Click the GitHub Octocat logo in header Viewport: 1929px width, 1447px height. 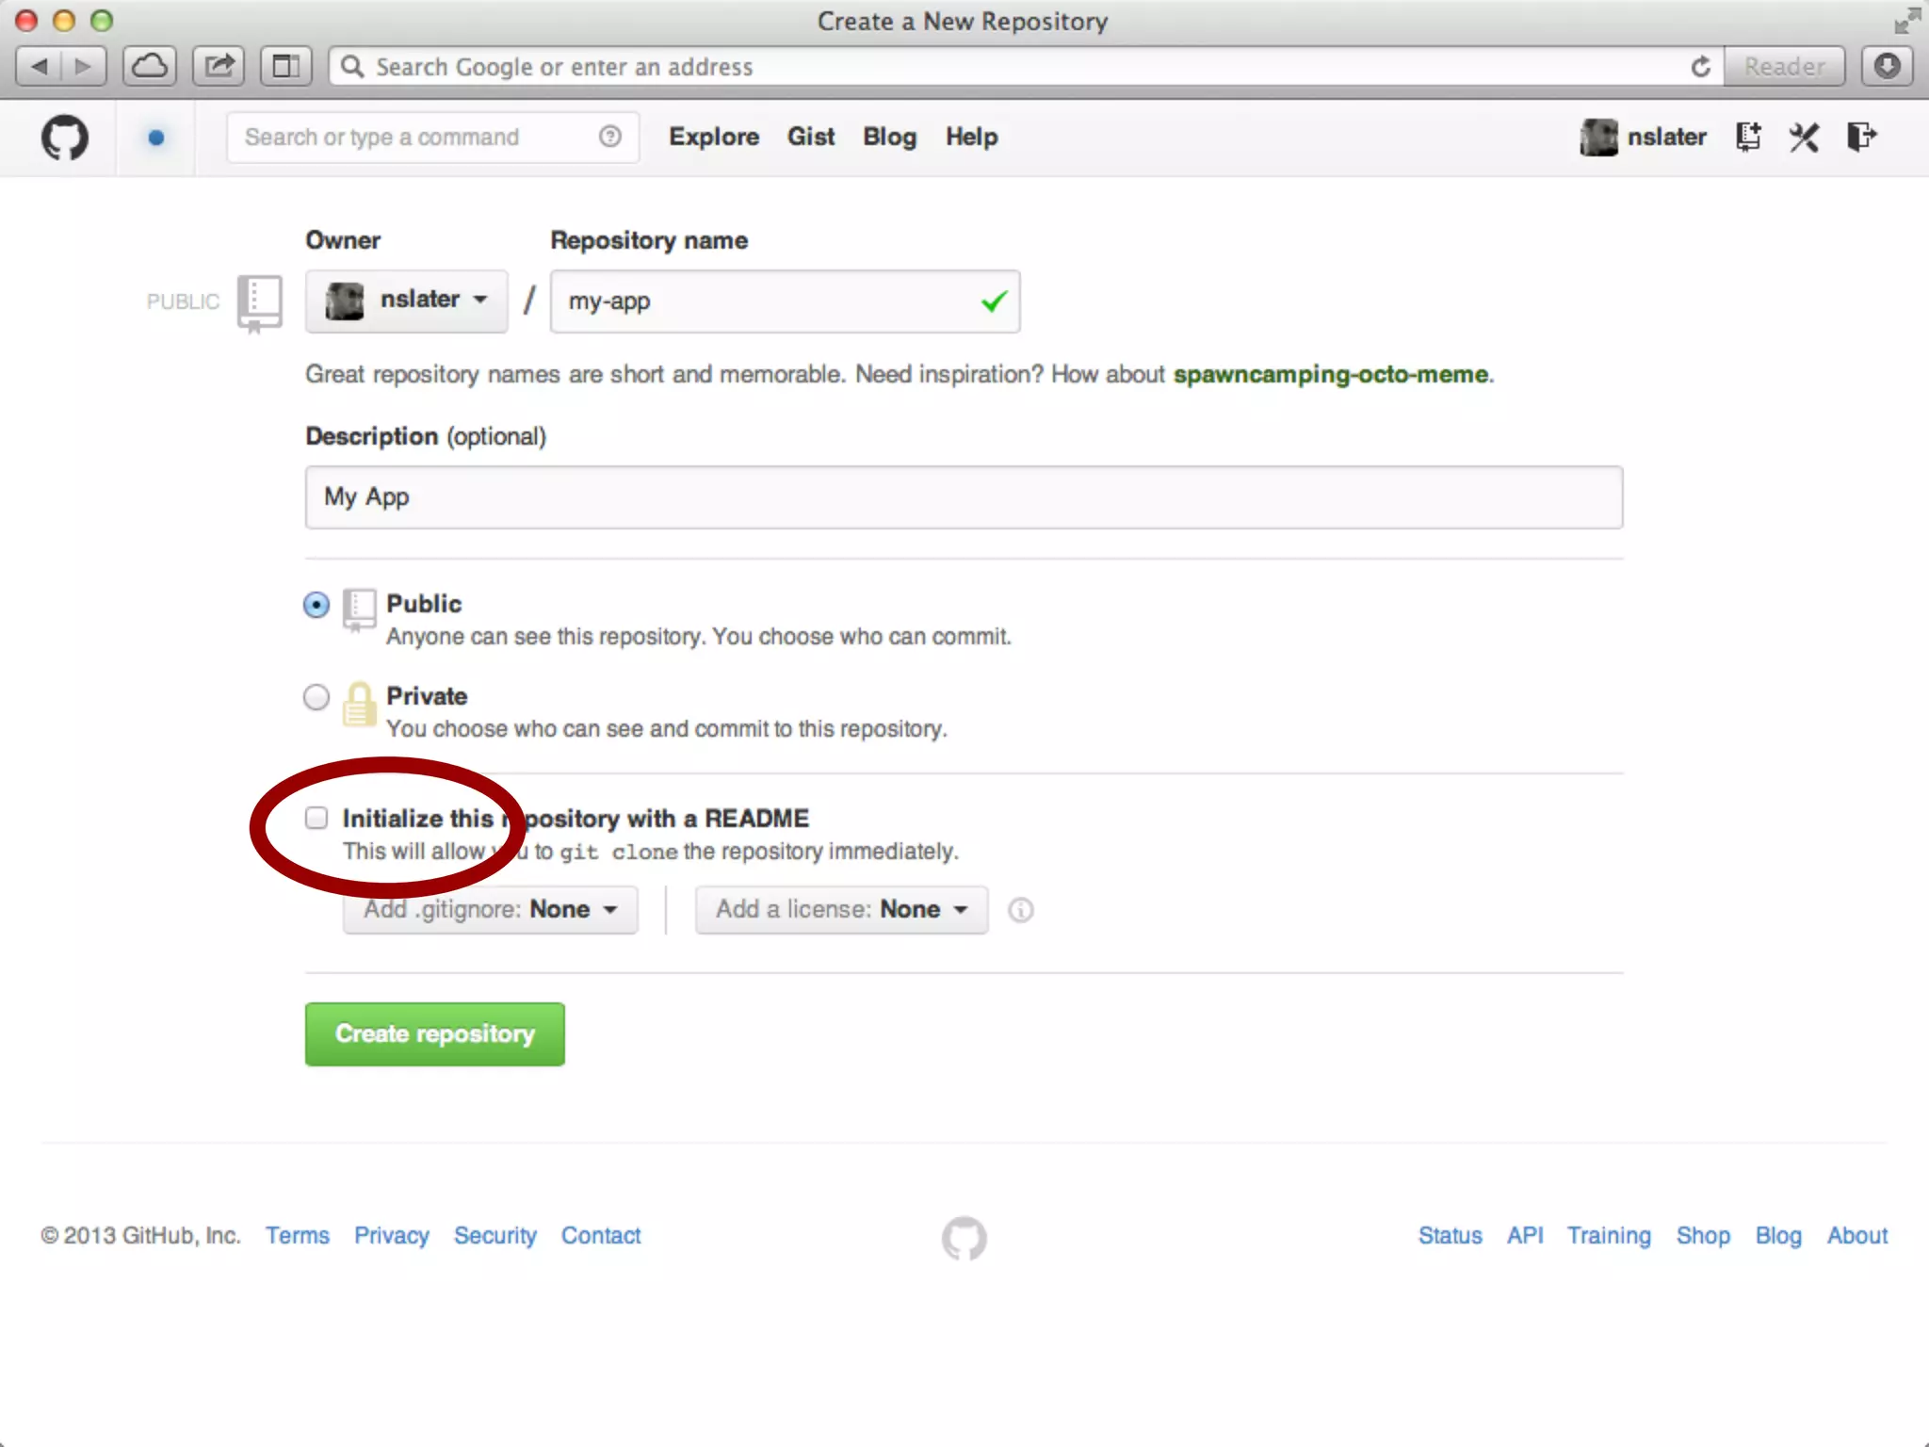point(64,138)
